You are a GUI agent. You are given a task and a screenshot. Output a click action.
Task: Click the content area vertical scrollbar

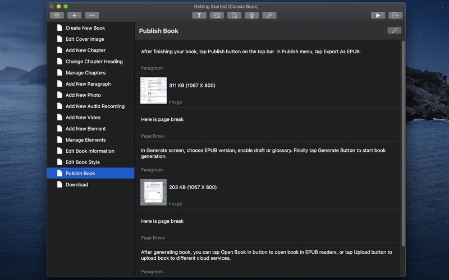[x=403, y=144]
